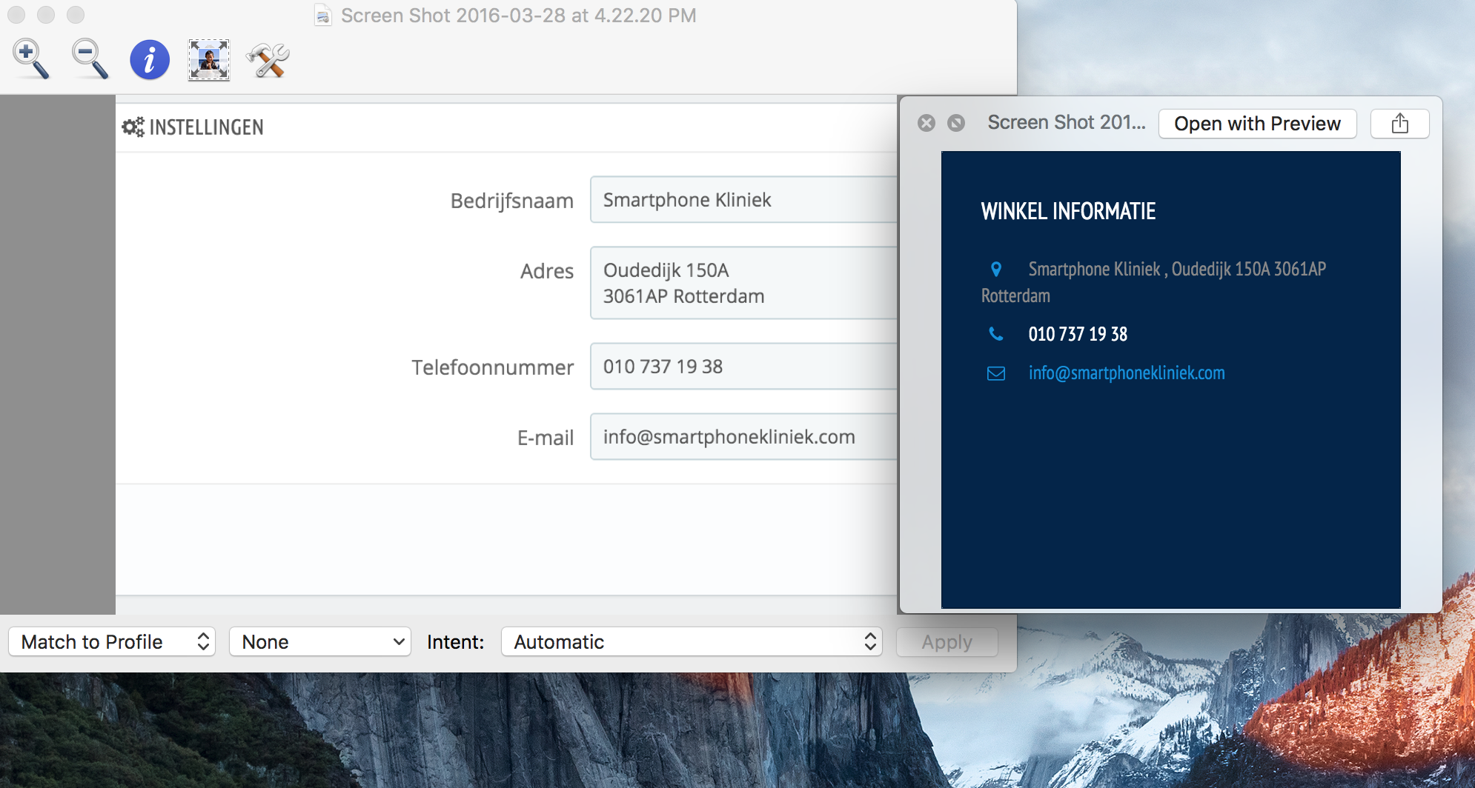Click the zoom in magnifier tool
Image resolution: width=1475 pixels, height=788 pixels.
point(30,59)
